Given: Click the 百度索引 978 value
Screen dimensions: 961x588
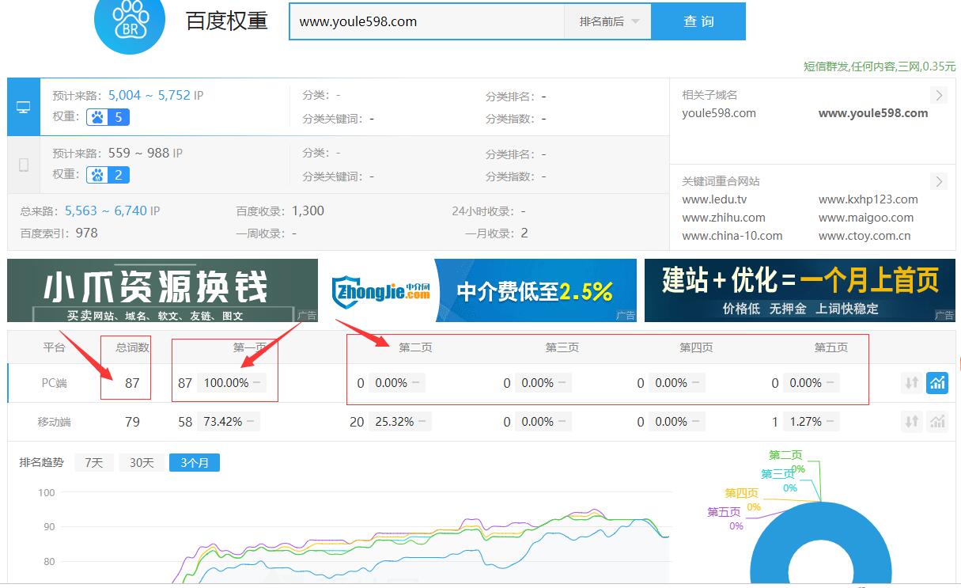Looking at the screenshot, I should click(87, 233).
